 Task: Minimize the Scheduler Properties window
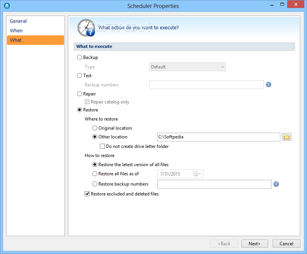[x=272, y=5]
